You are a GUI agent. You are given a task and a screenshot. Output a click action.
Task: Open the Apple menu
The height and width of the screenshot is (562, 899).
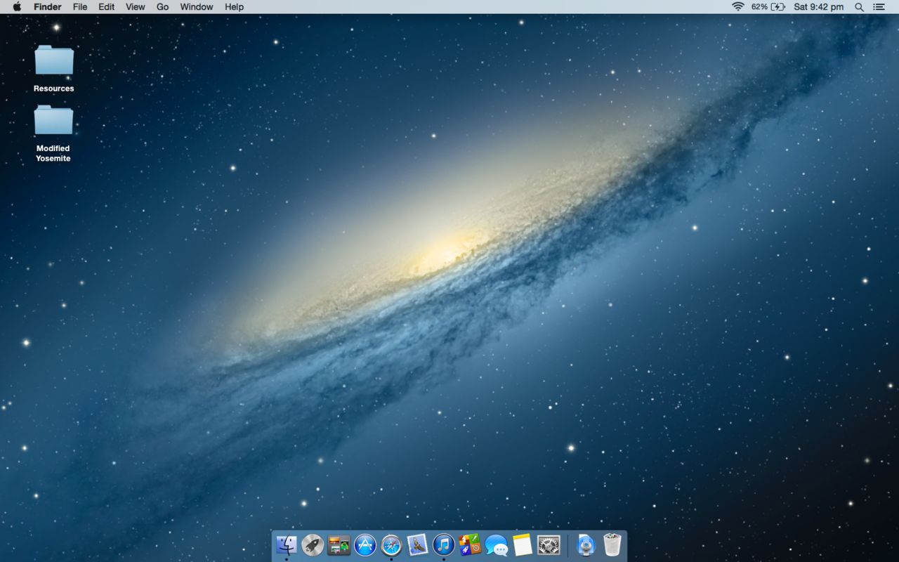[17, 7]
